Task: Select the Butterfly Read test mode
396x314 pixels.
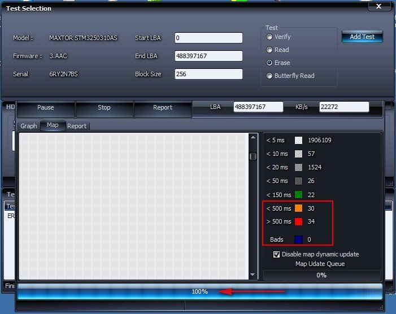Action: [x=270, y=76]
